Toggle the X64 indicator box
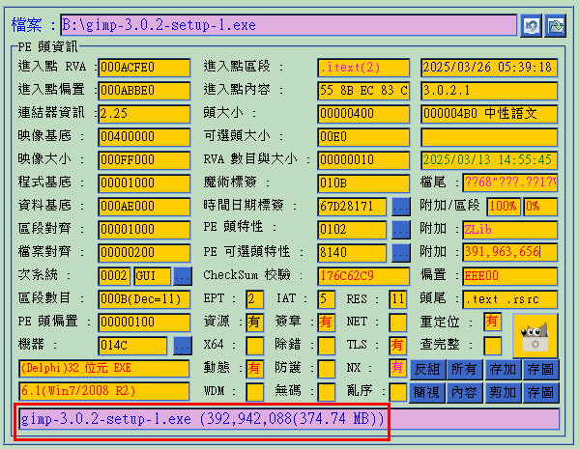Image resolution: width=579 pixels, height=449 pixels. click(x=255, y=346)
